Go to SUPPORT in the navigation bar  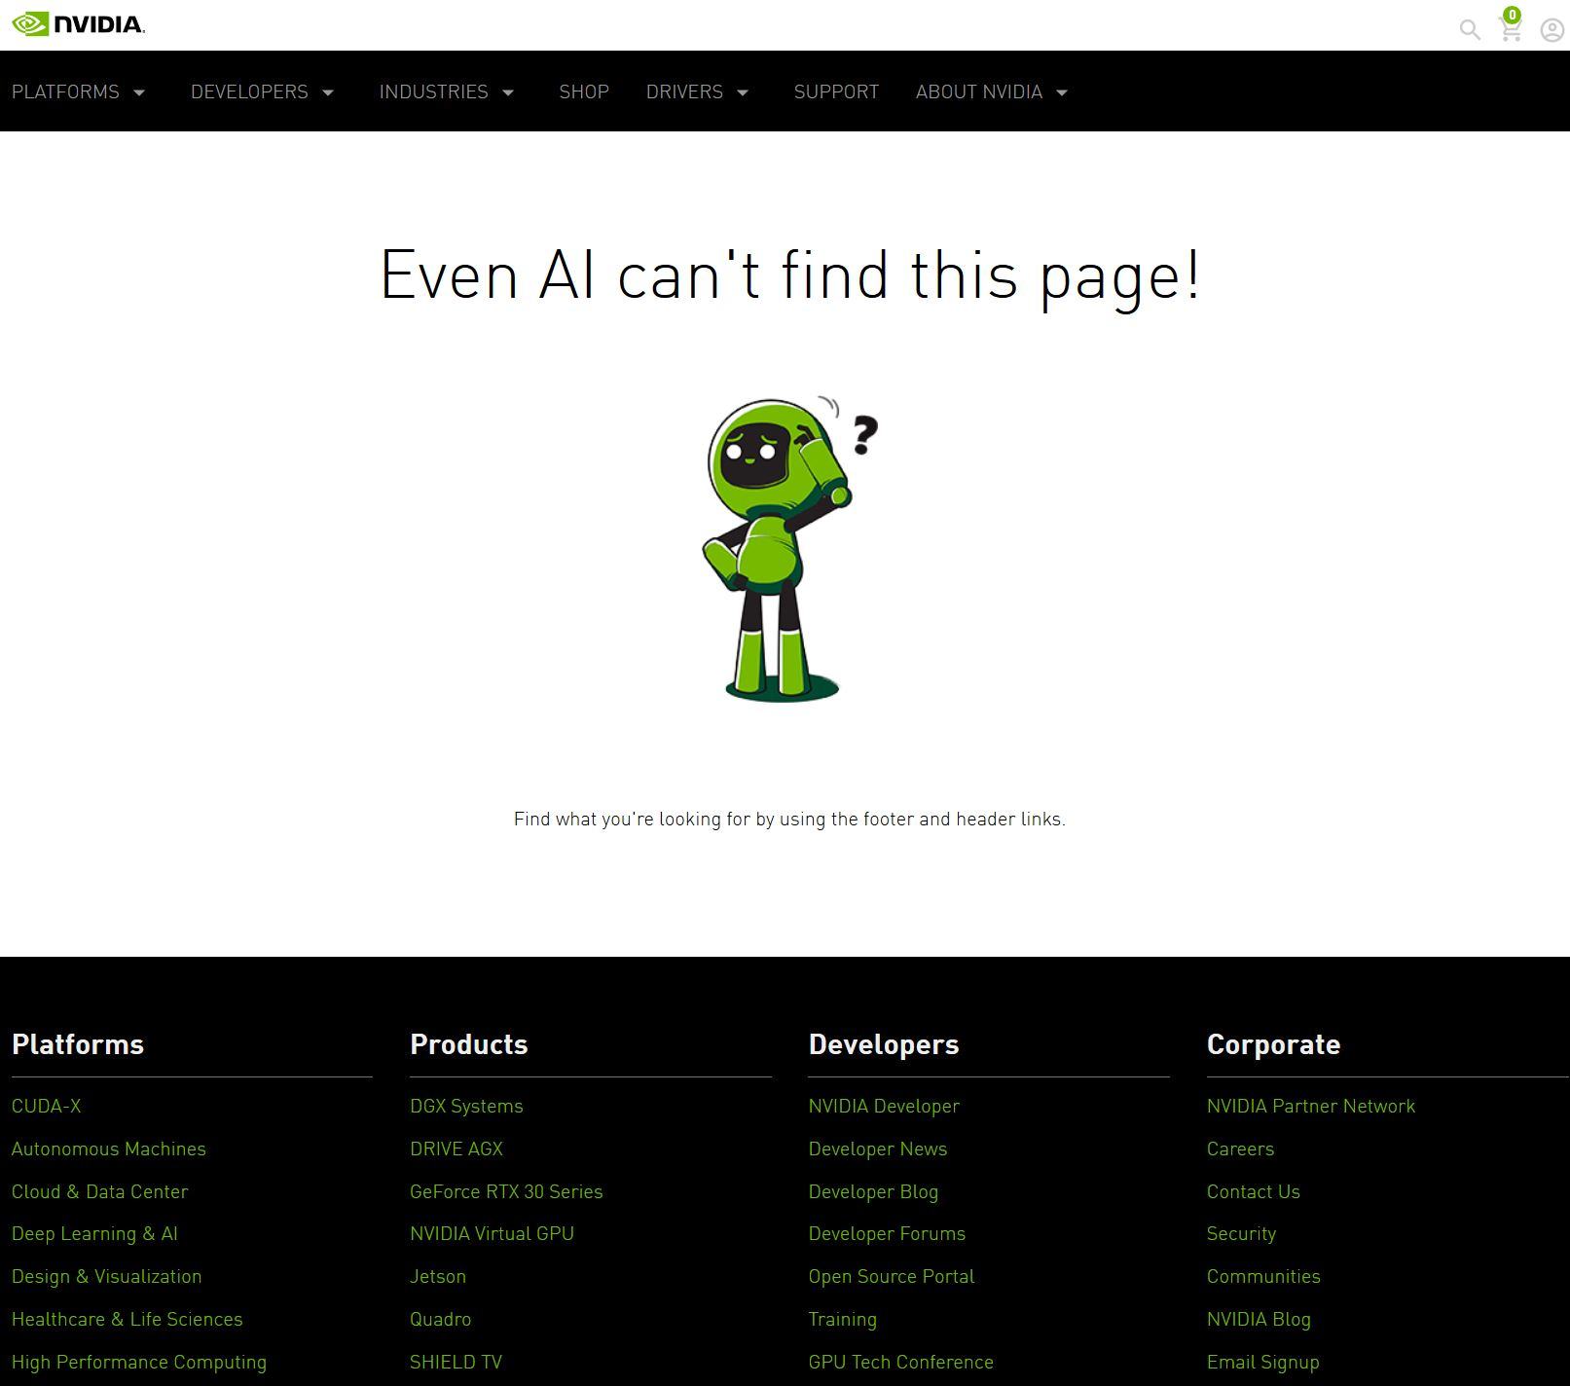[836, 91]
